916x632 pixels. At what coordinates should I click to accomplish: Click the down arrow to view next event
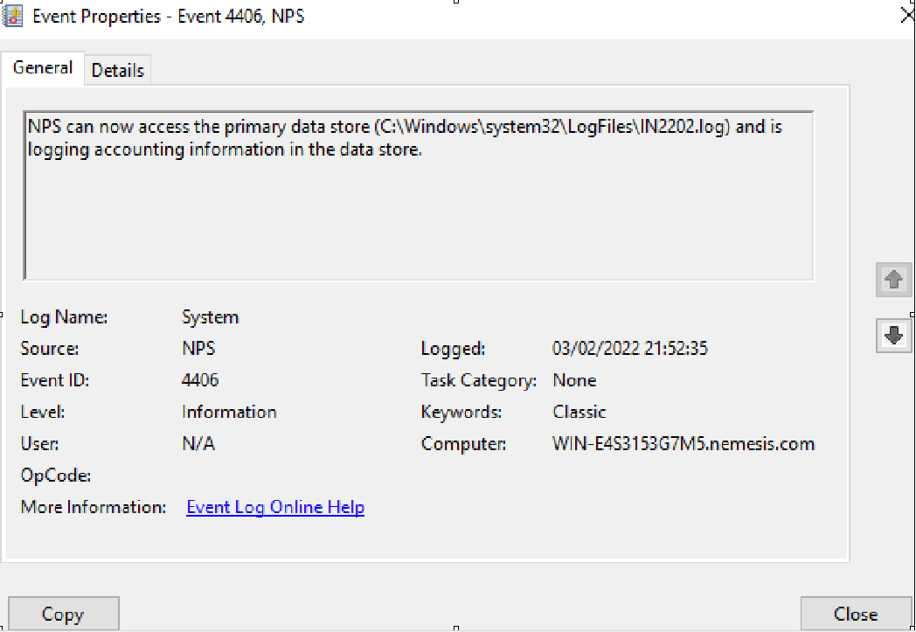click(x=893, y=335)
